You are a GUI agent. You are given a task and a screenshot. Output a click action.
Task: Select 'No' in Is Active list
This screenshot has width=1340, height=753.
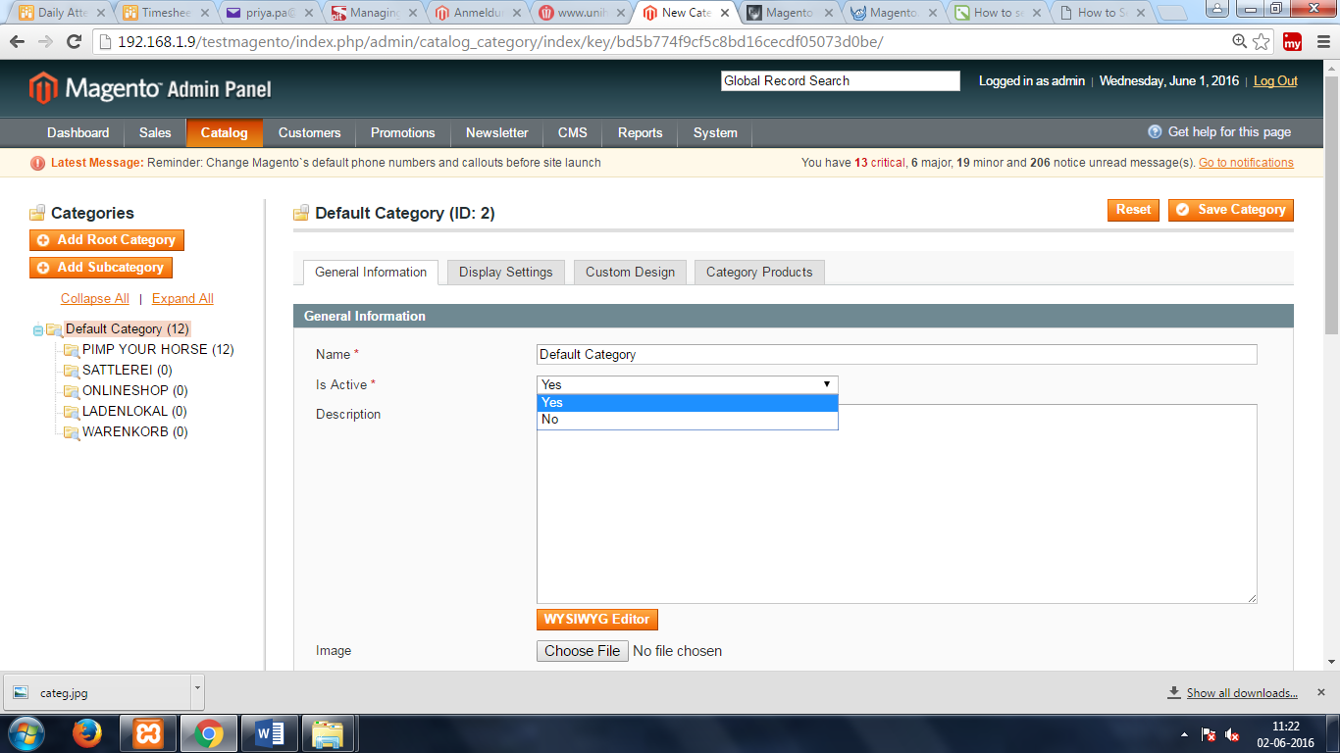coord(688,420)
